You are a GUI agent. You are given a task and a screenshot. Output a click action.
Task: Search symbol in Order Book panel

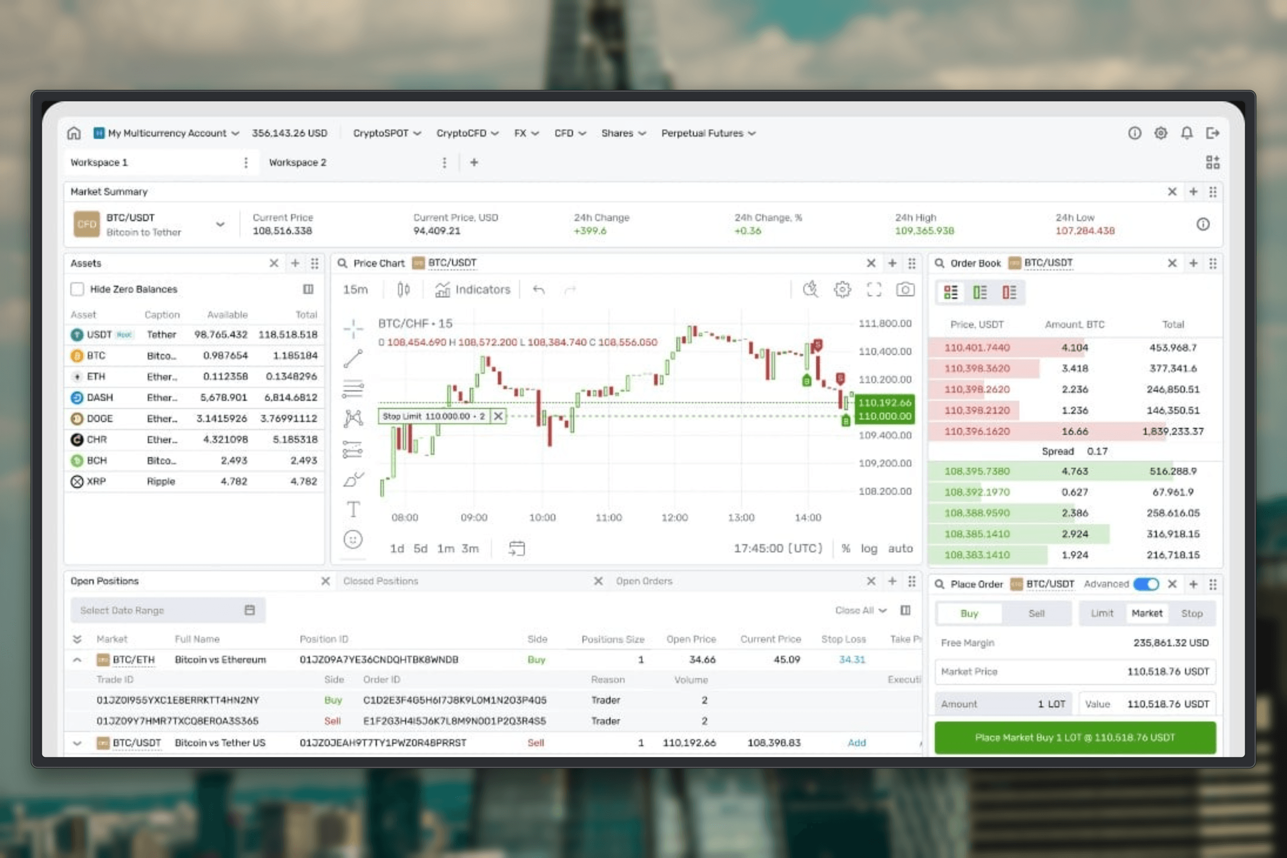click(x=940, y=263)
